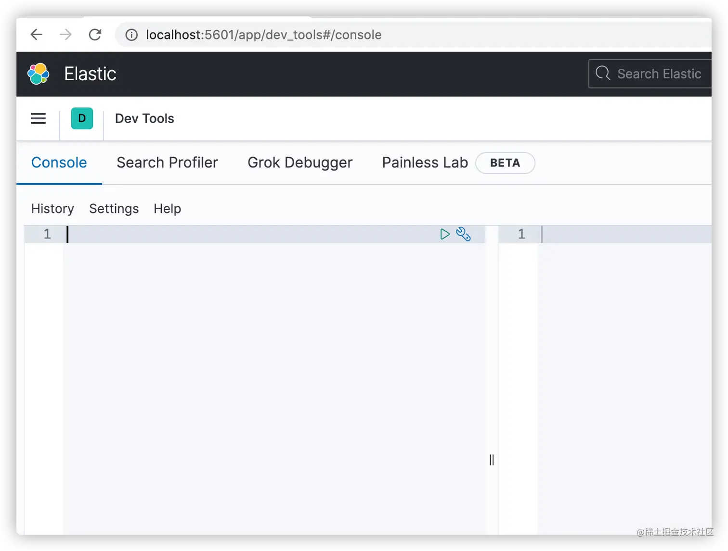Click the Dev Tools breadcrumb
This screenshot has height=551, width=728.
144,118
